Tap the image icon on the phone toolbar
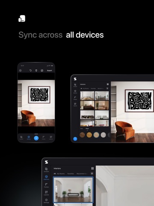 coord(42,70)
